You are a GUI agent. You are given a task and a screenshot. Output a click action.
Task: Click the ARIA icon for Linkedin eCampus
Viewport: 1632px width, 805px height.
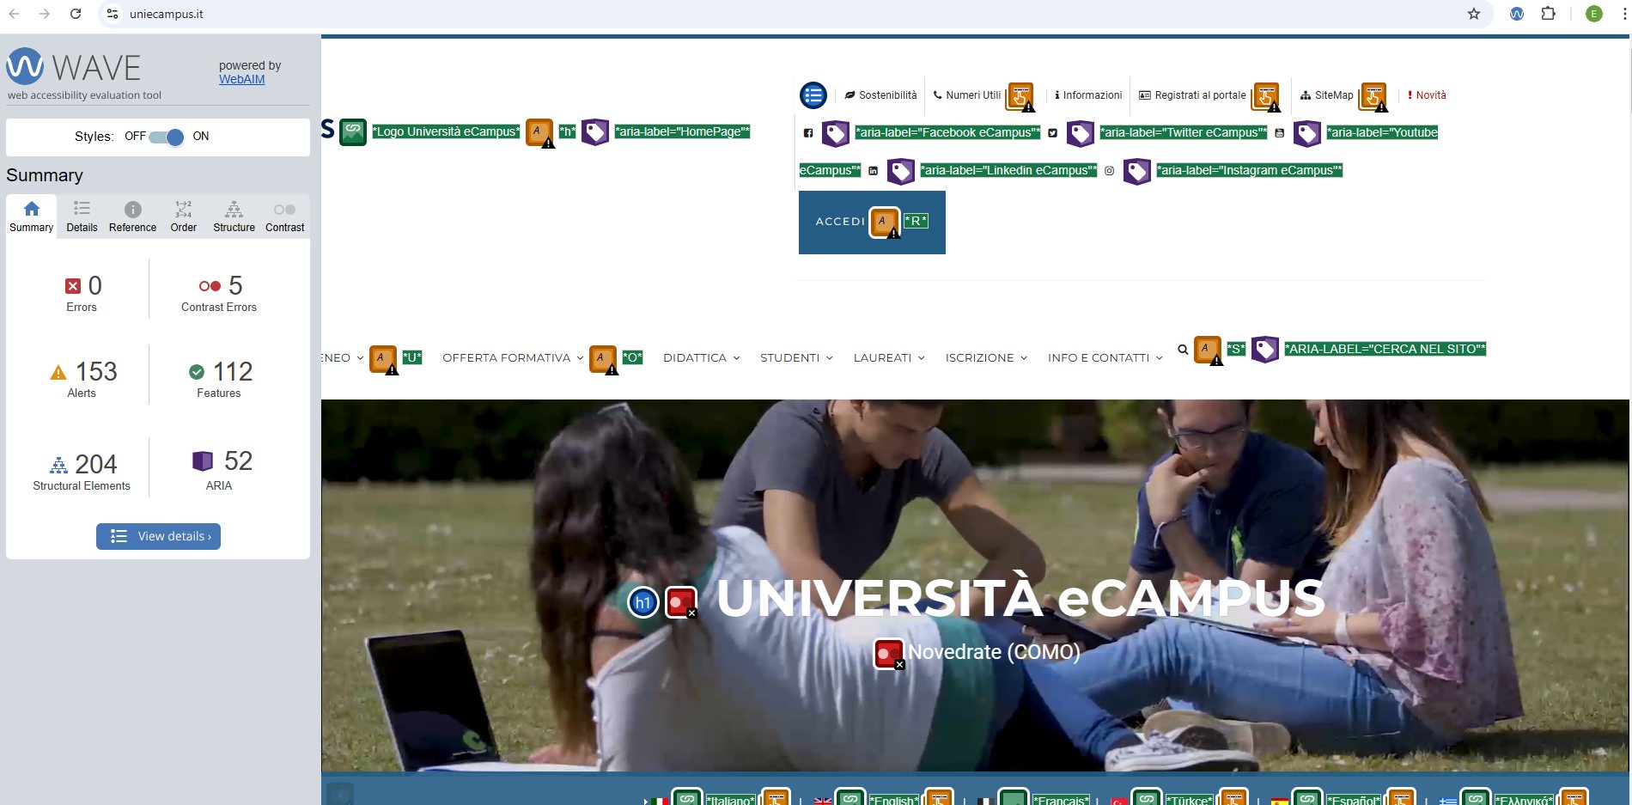901,171
